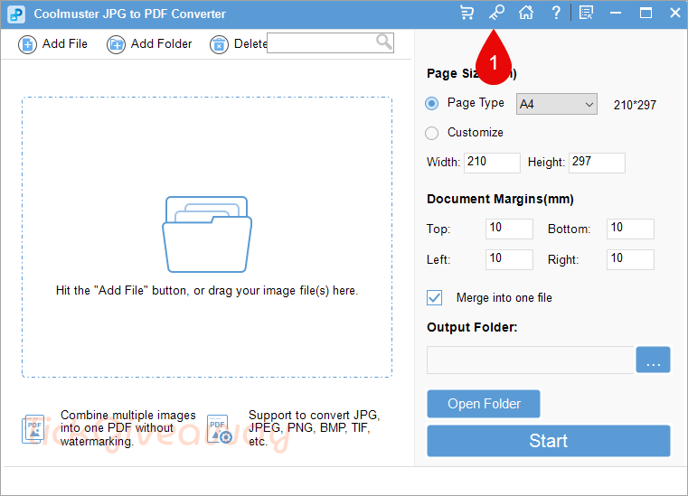Open the shopping cart purchase icon
The width and height of the screenshot is (688, 496).
[x=467, y=13]
